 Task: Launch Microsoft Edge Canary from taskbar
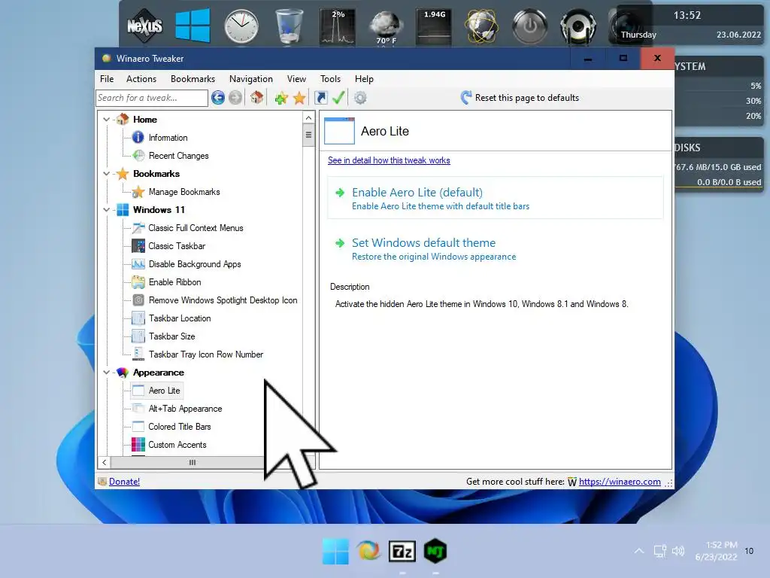368,551
